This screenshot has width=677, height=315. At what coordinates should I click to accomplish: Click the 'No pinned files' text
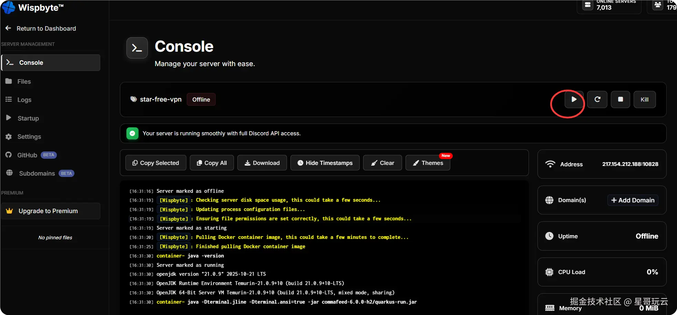click(55, 238)
